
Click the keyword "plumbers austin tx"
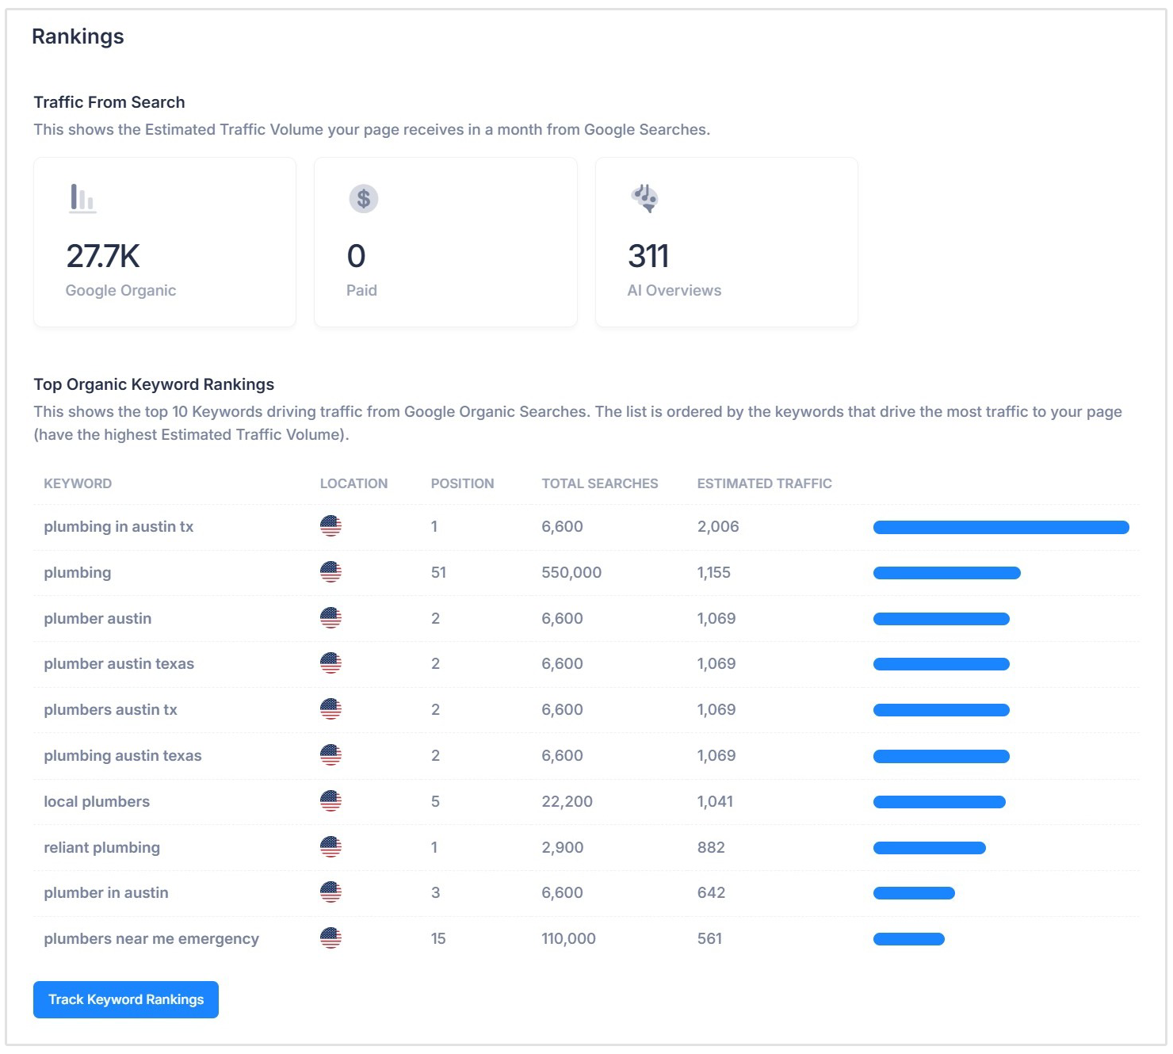pos(111,709)
